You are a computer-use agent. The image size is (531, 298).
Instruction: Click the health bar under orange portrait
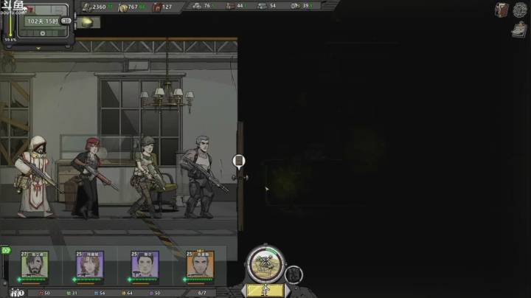coord(199,280)
